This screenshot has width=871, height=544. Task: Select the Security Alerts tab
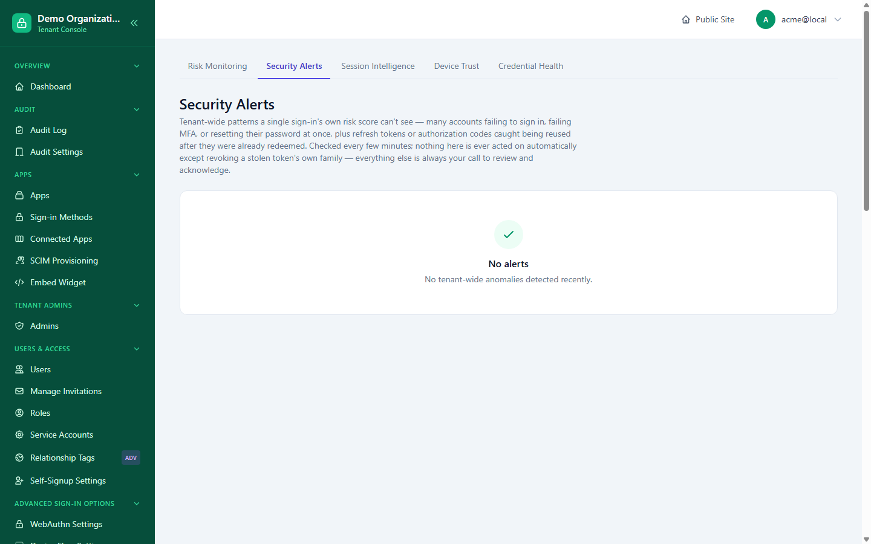[294, 66]
